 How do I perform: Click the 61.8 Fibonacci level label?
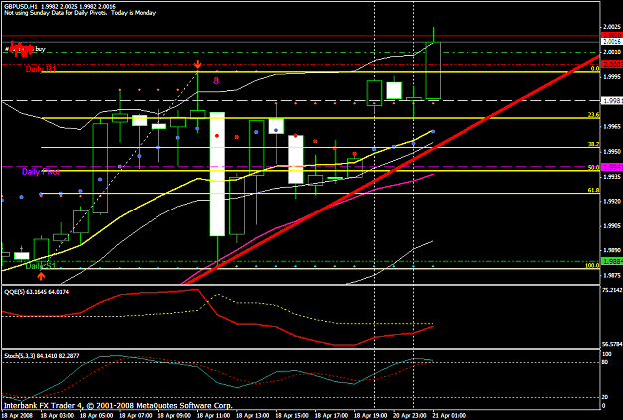[x=594, y=191]
